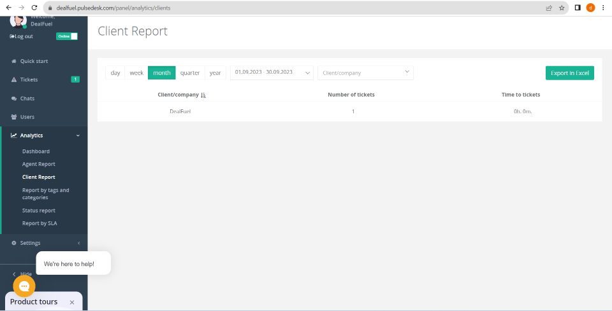
Task: Click Export in Excel button
Action: pyautogui.click(x=570, y=73)
